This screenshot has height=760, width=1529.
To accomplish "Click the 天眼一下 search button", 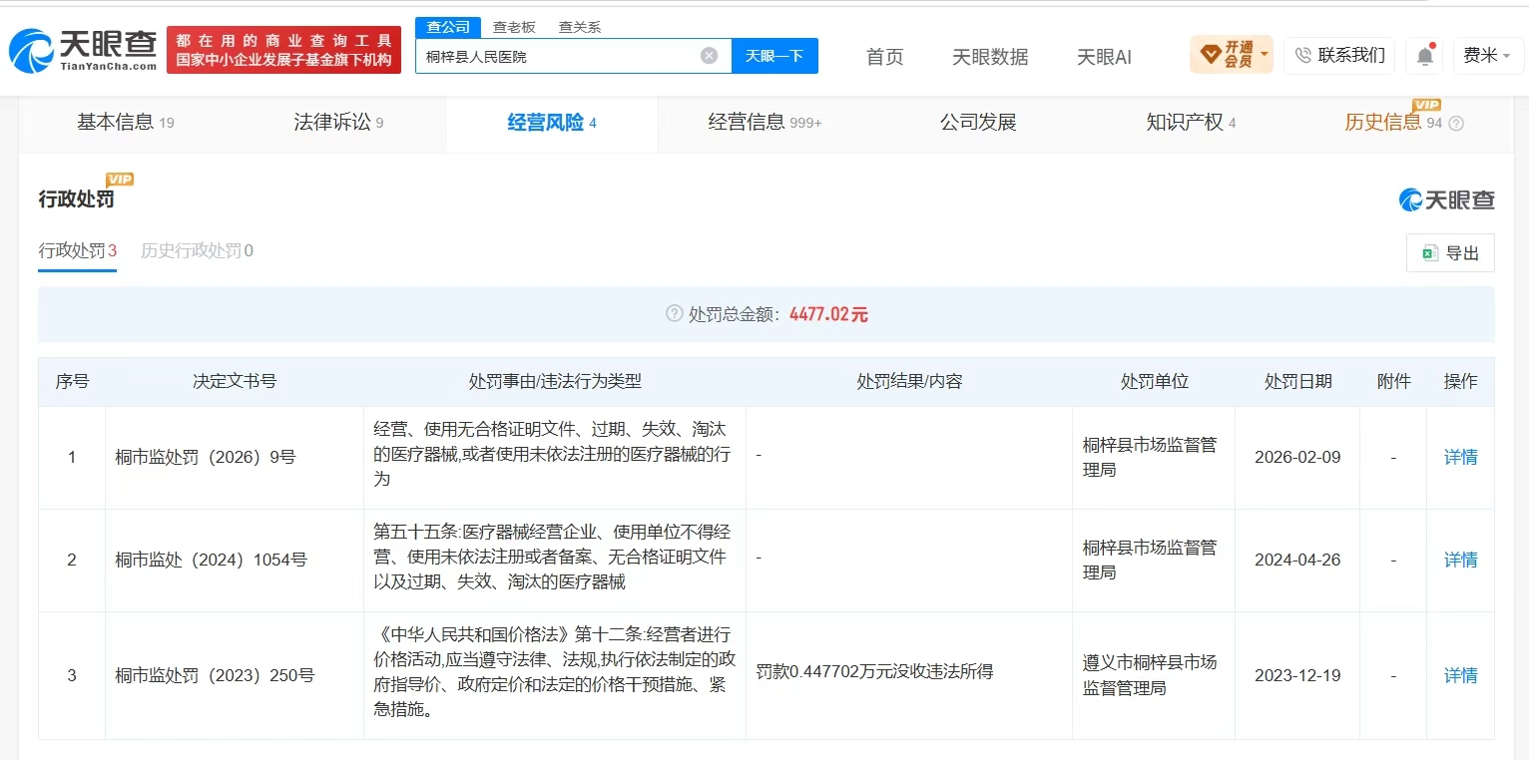I will [774, 56].
